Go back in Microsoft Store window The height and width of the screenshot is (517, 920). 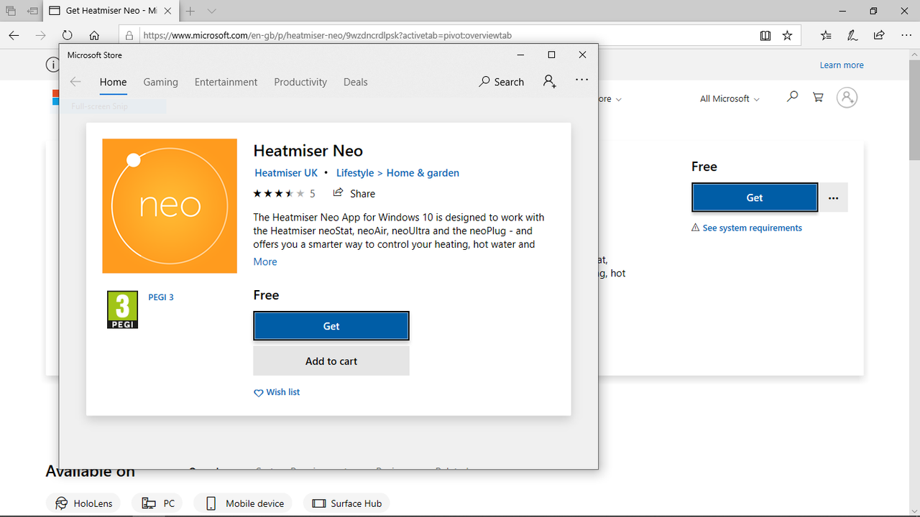(x=75, y=82)
